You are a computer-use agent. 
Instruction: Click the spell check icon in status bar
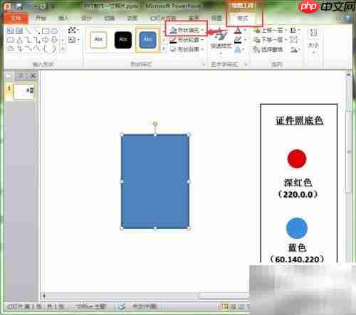pos(122,306)
